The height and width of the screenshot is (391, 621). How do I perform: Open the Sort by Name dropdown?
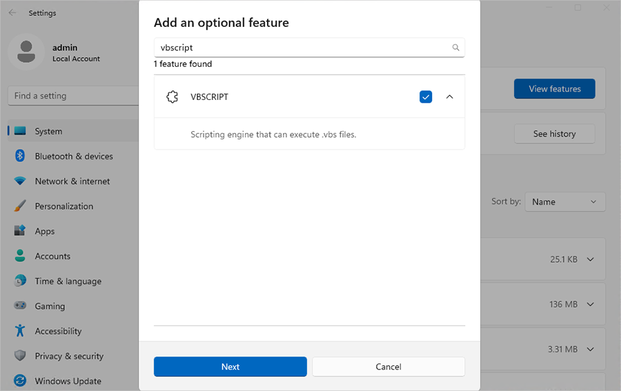tap(564, 202)
